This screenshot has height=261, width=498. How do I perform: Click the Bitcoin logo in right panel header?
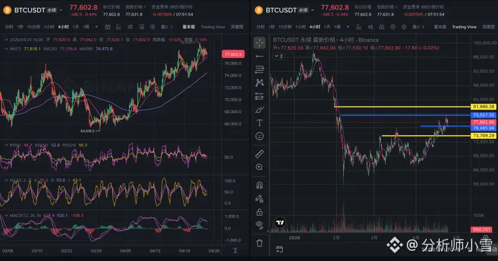coord(259,10)
